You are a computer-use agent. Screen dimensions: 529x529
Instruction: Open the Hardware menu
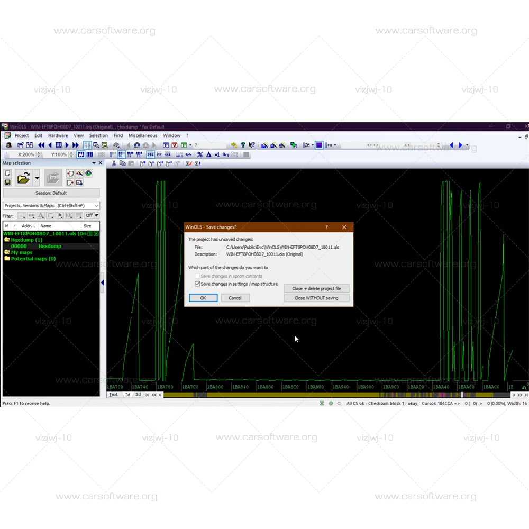click(58, 135)
